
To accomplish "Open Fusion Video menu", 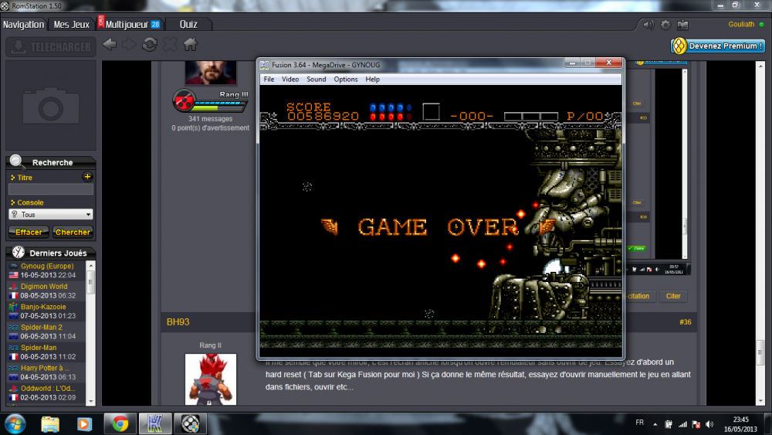I will point(290,80).
